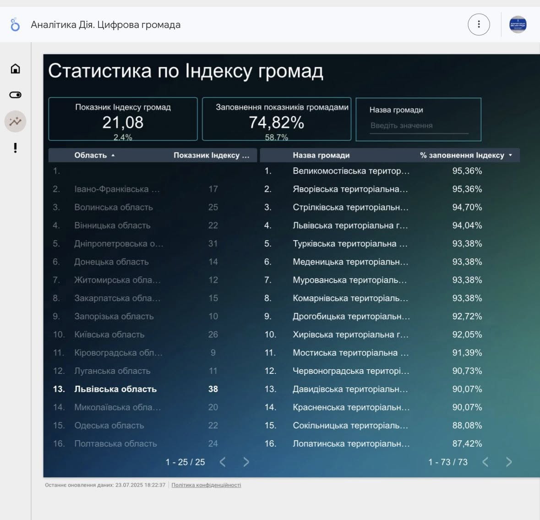Click the exclamation mark sidebar icon
Screen dimensions: 540x520
point(15,148)
